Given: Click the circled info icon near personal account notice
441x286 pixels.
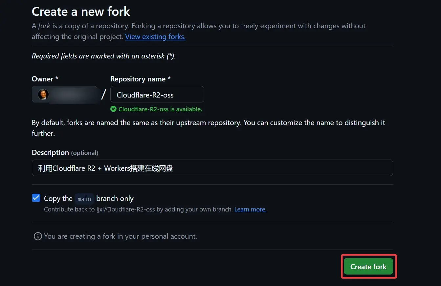Looking at the screenshot, I should point(38,236).
